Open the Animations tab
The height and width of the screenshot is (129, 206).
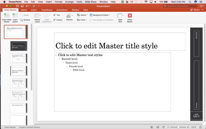pyautogui.click(x=62, y=10)
